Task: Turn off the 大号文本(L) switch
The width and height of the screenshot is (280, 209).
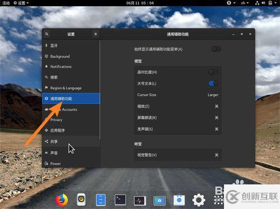Action: click(x=213, y=83)
